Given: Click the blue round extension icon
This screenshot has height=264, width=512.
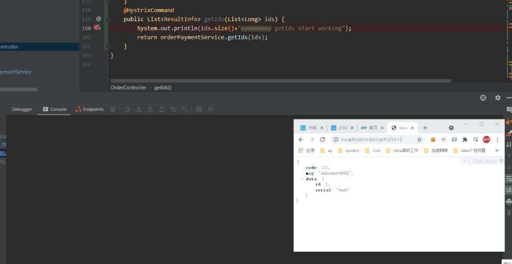Looking at the screenshot, I should coord(454,140).
